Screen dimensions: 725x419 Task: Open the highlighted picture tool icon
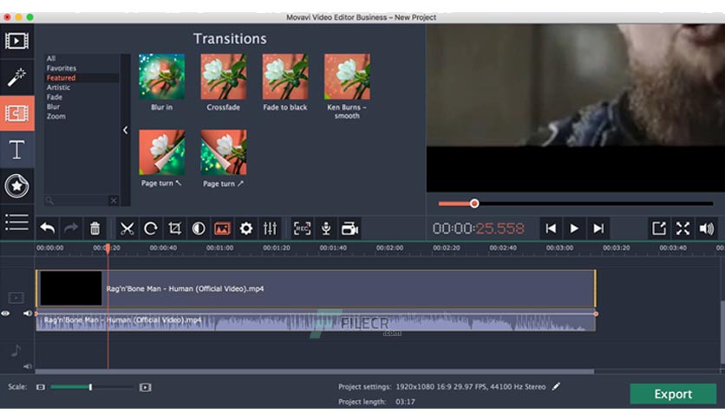222,229
